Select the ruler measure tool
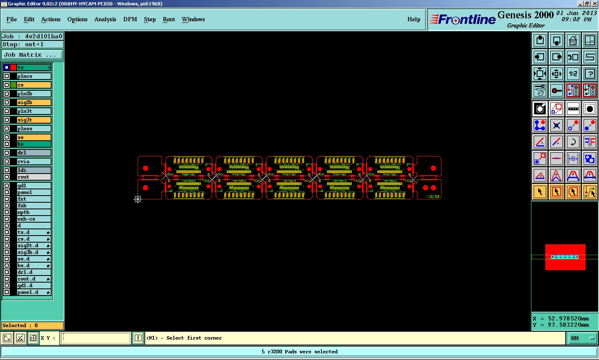The height and width of the screenshot is (360, 599). click(573, 109)
